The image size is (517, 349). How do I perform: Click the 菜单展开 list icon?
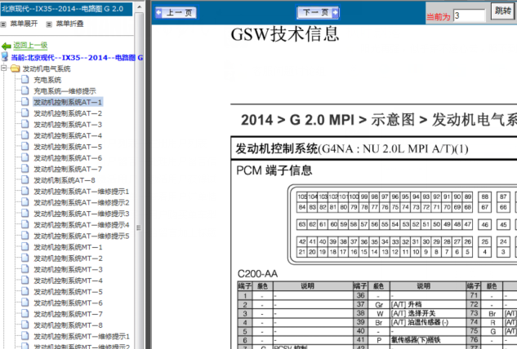pos(3,24)
